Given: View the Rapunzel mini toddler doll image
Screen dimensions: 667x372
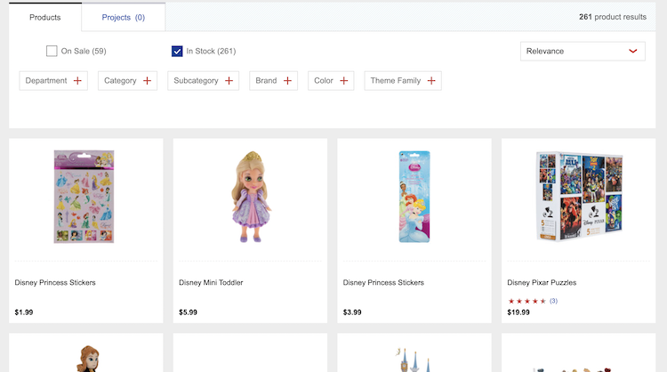Looking at the screenshot, I should (x=252, y=197).
